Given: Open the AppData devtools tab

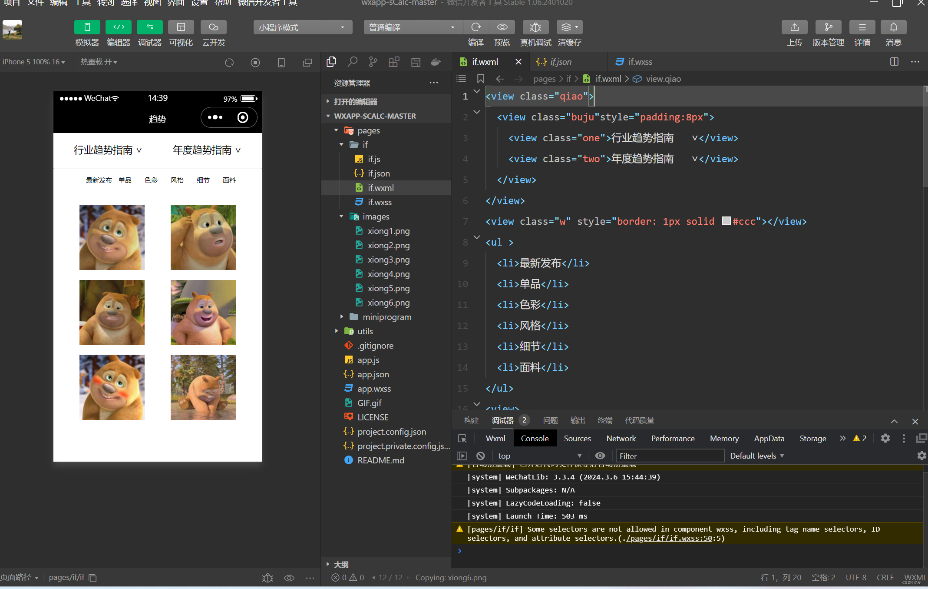Looking at the screenshot, I should [769, 438].
